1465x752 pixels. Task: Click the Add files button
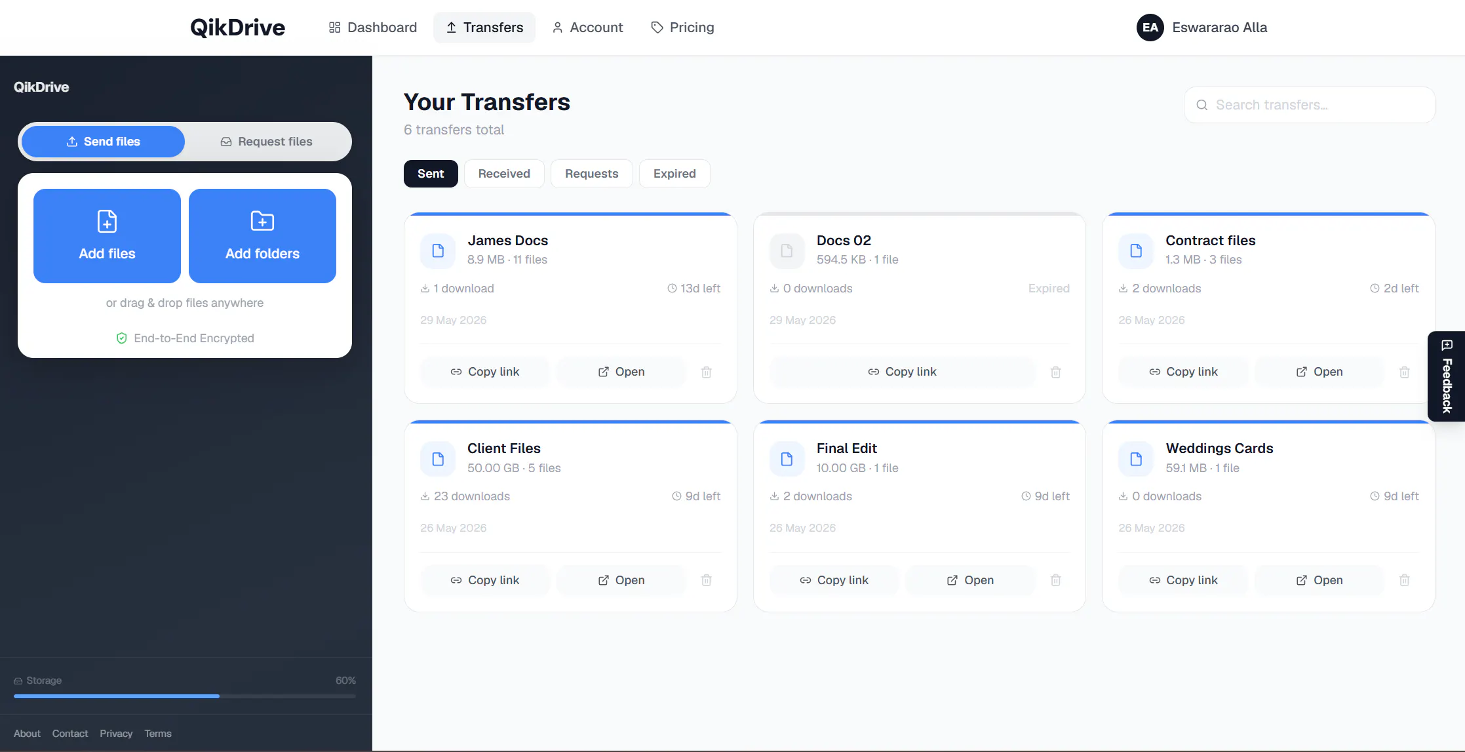[107, 236]
